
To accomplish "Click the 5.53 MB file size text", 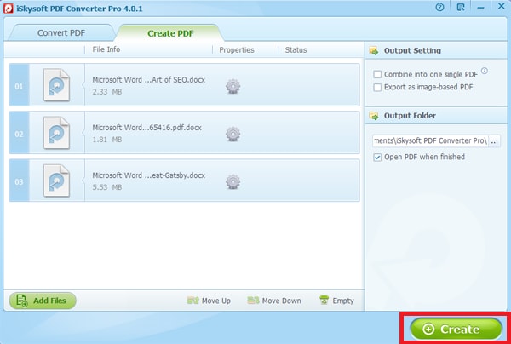I will [107, 187].
